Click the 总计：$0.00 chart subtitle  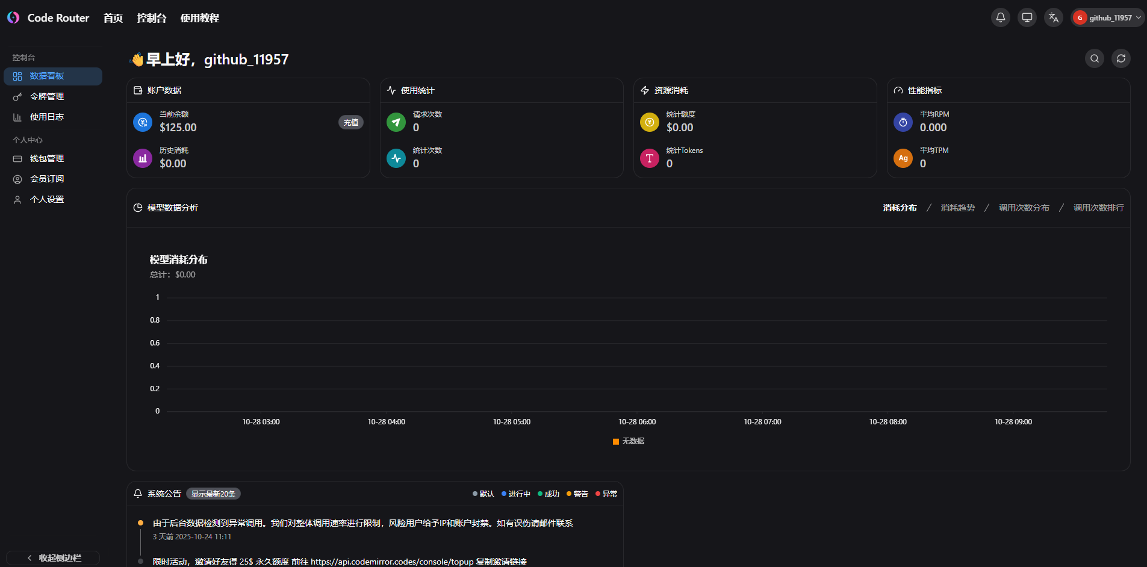pyautogui.click(x=173, y=274)
